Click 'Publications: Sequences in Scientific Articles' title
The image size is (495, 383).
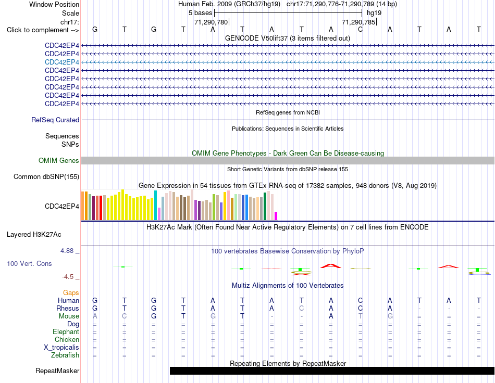(288, 129)
